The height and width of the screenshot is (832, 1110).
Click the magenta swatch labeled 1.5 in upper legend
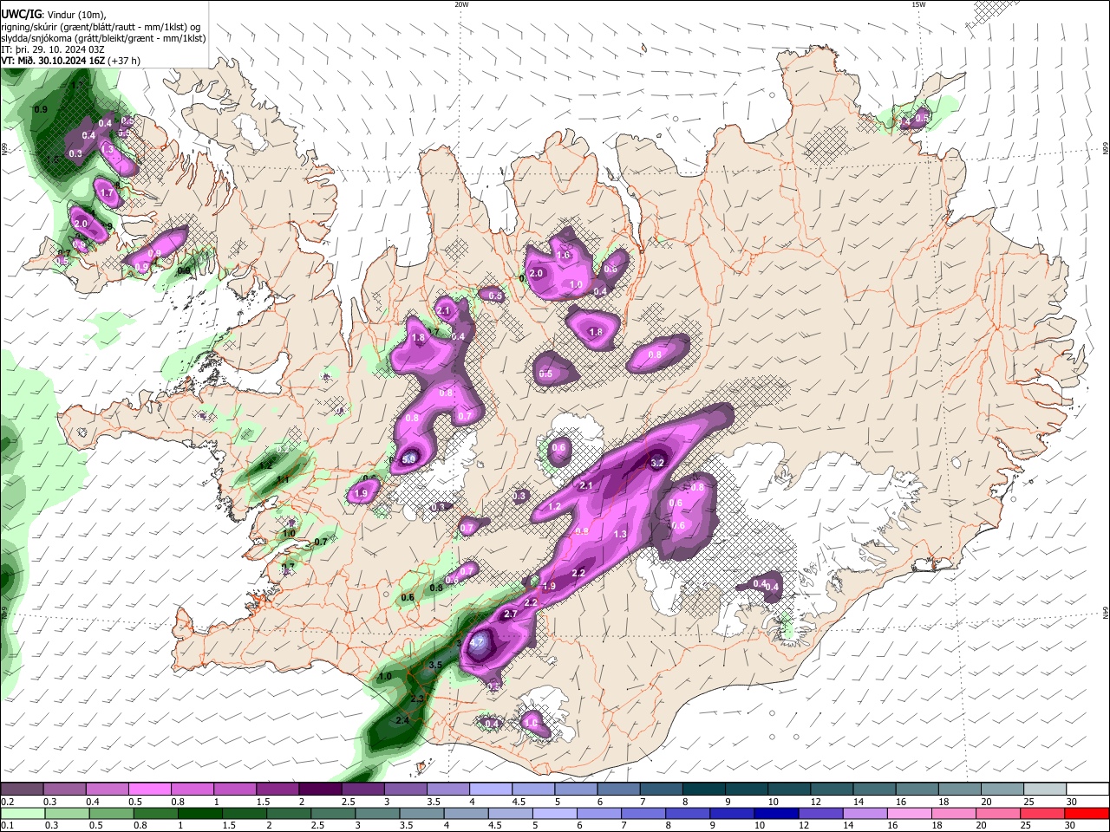tap(277, 790)
